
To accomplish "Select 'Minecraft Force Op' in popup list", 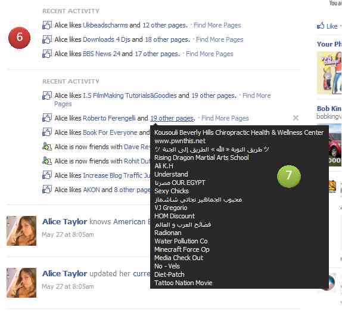I will pyautogui.click(x=182, y=249).
